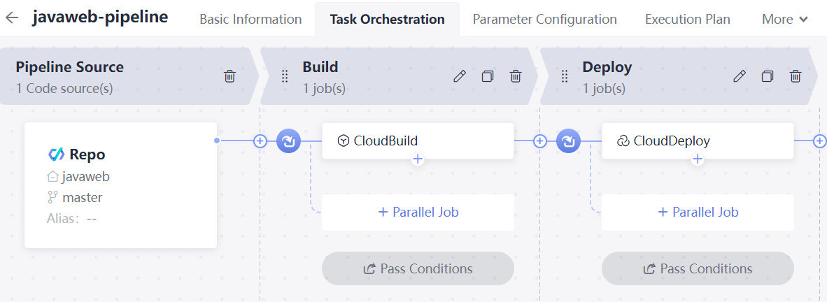Add a serial job below CloudBuild
This screenshot has height=302, width=827.
pos(418,159)
